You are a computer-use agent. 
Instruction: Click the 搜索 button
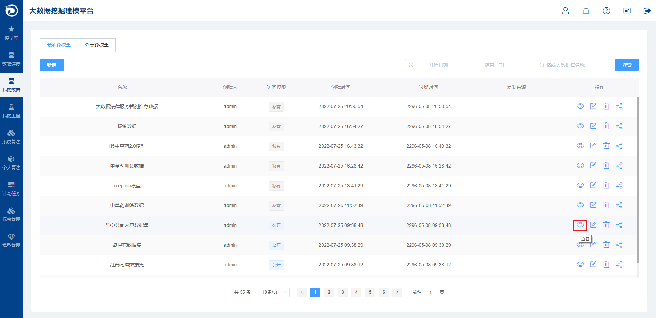click(627, 65)
